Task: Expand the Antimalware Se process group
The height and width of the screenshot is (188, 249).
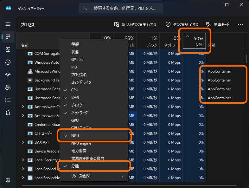Action: click(x=23, y=116)
